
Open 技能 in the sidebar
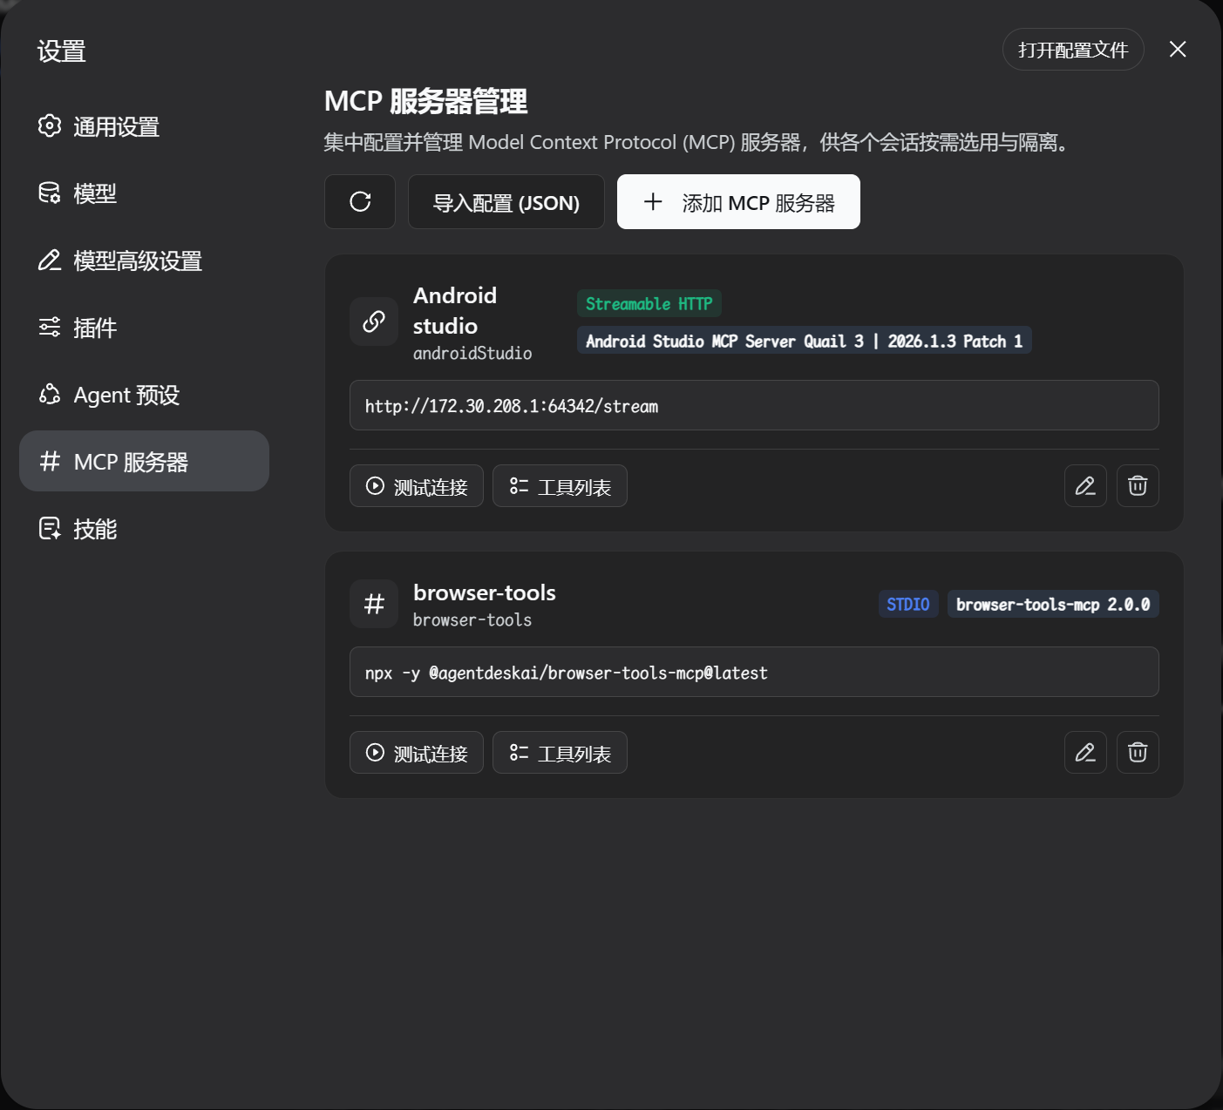pos(144,529)
